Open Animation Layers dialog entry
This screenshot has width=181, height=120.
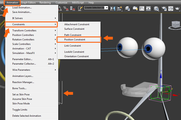[32, 76]
